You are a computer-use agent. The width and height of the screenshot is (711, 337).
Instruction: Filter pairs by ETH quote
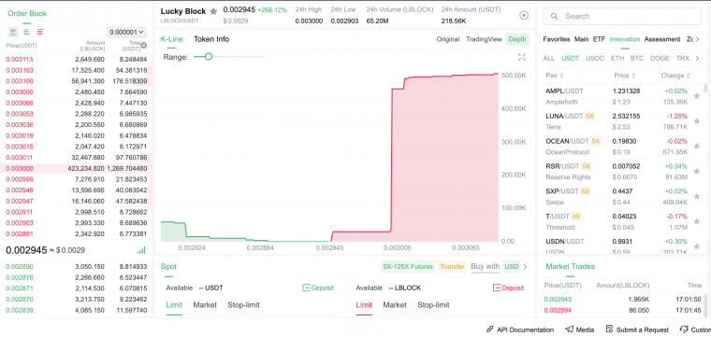coord(617,59)
